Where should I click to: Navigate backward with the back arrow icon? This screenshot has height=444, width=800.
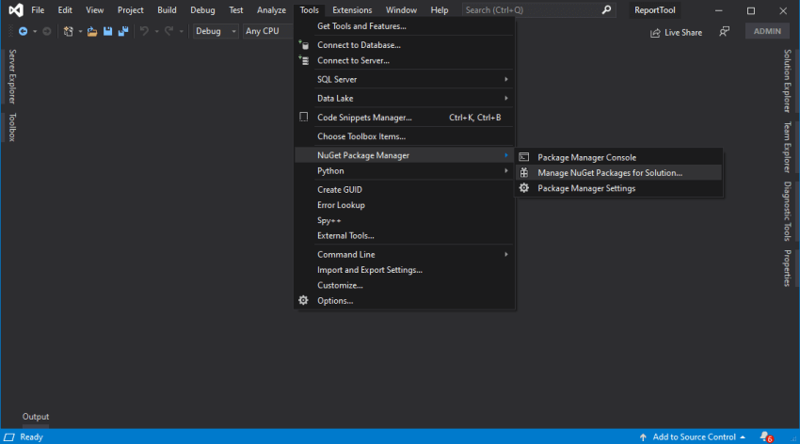tap(23, 31)
